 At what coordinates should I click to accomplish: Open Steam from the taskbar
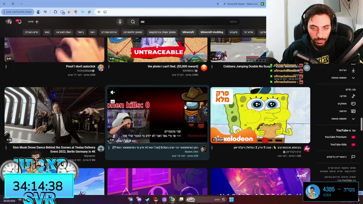tap(147, 199)
